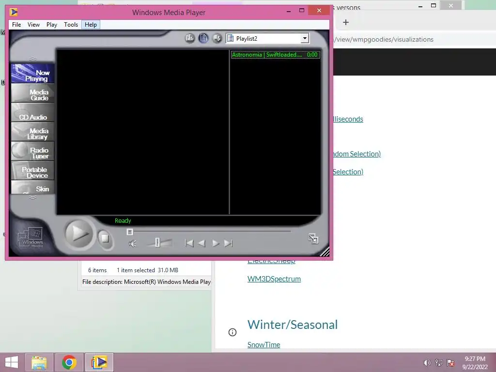Toggle shuffle playback icon

coord(217,38)
